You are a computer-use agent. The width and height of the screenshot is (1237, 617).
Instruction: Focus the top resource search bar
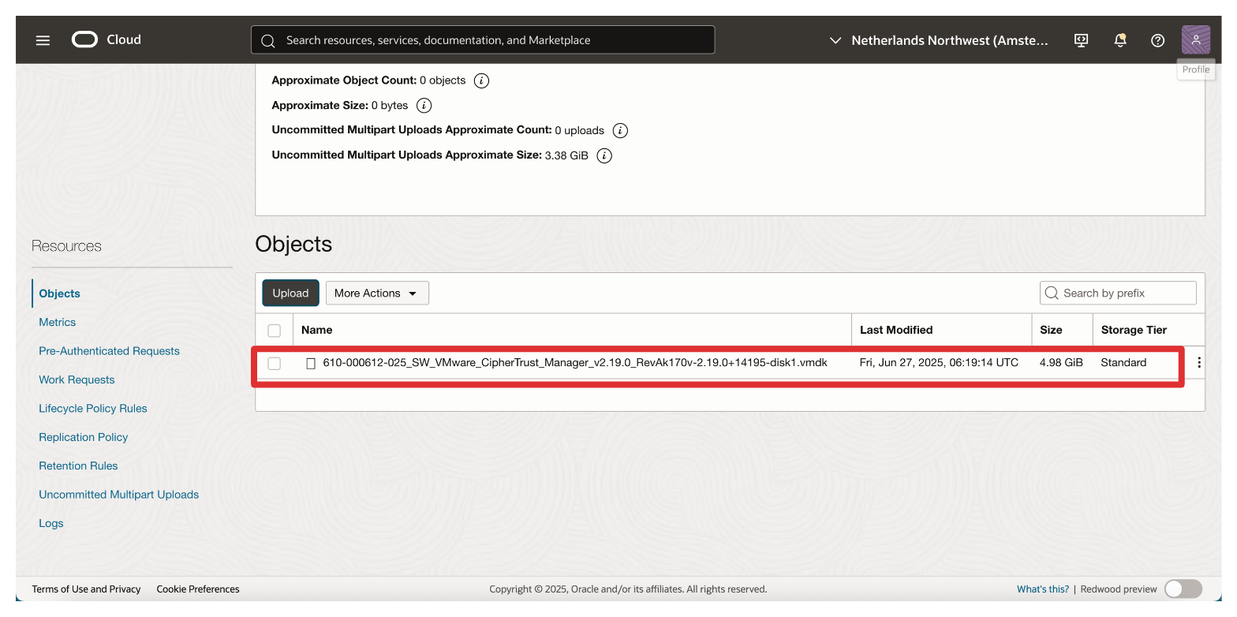[483, 40]
